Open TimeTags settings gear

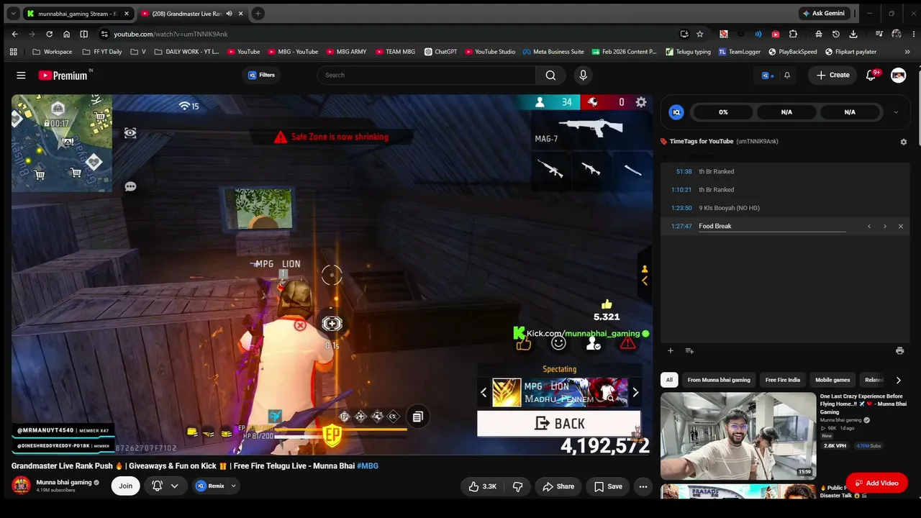[x=904, y=142]
